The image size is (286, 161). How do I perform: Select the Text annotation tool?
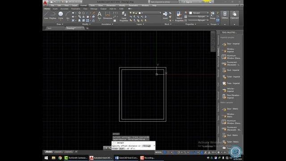(99, 15)
